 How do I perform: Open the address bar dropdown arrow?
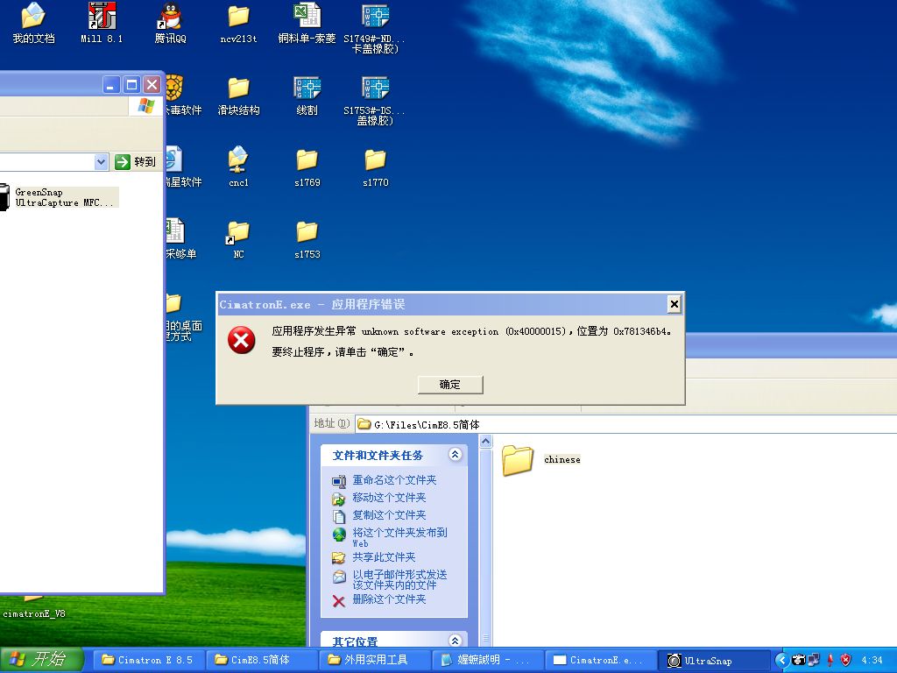102,162
